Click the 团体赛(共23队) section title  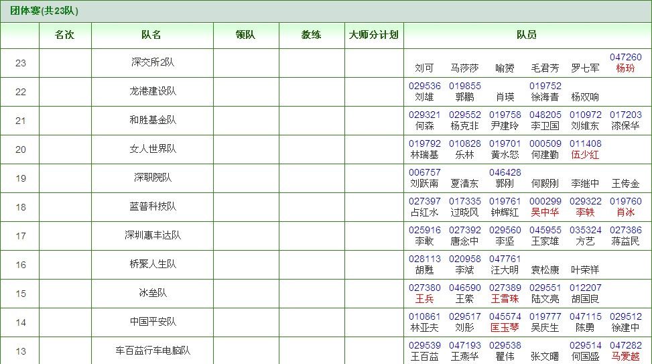[44, 11]
